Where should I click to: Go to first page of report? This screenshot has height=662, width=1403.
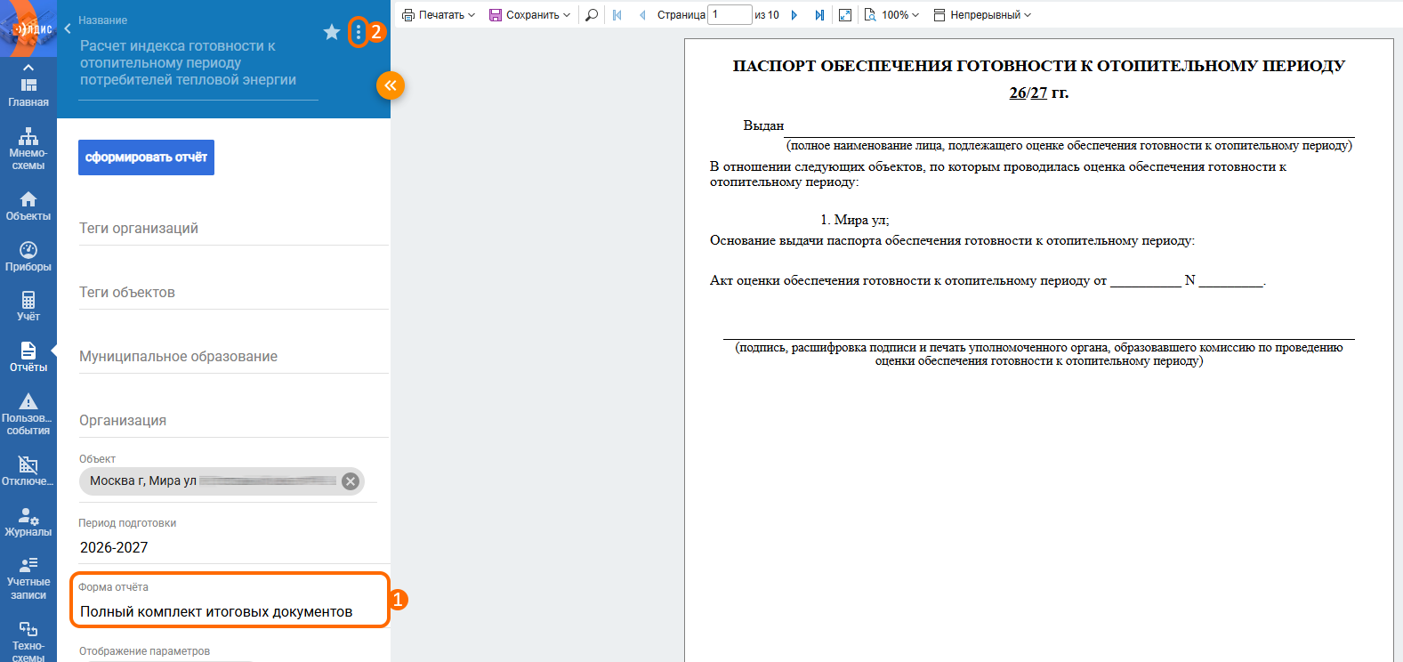[617, 15]
